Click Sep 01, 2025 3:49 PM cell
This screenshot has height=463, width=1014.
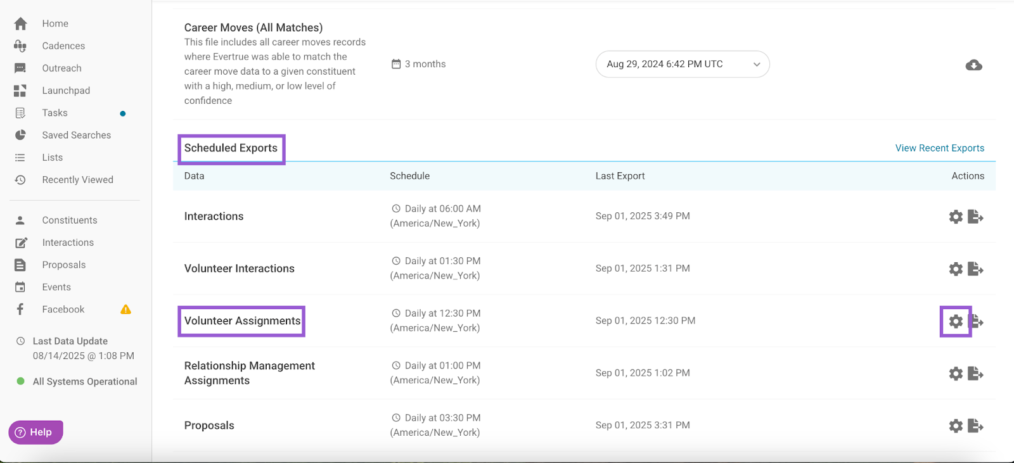click(x=643, y=216)
